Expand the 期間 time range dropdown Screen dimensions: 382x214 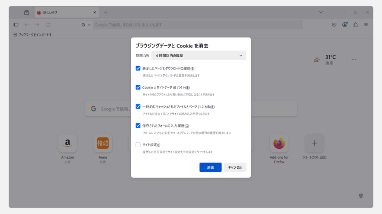point(198,56)
